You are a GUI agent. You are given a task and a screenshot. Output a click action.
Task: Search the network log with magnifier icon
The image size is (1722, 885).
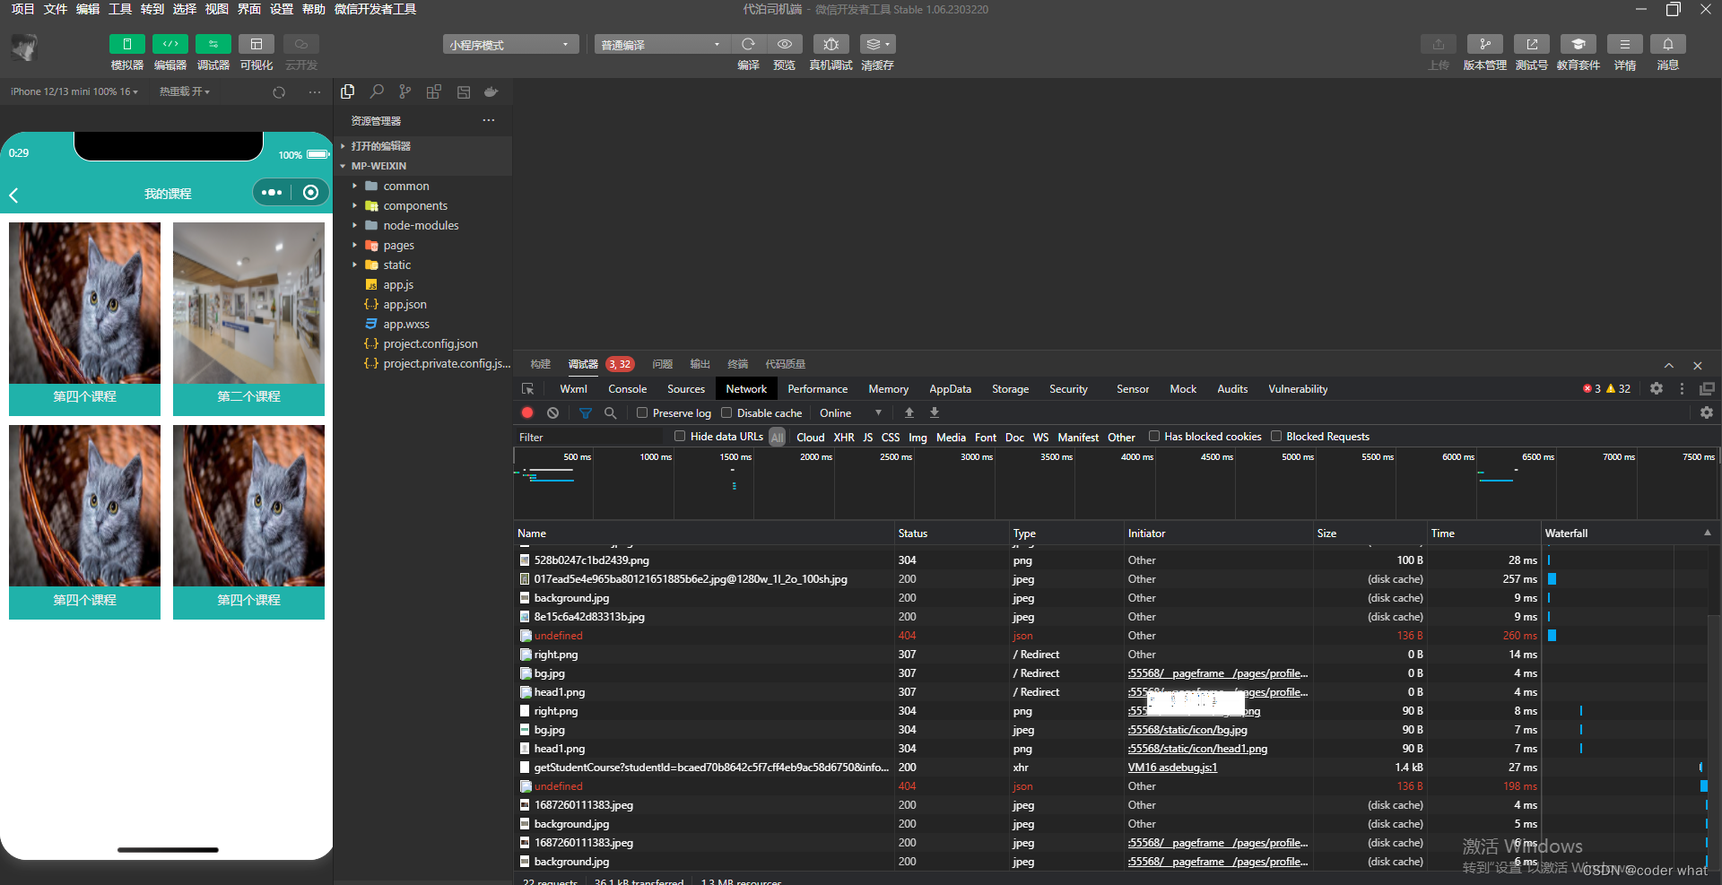(610, 412)
